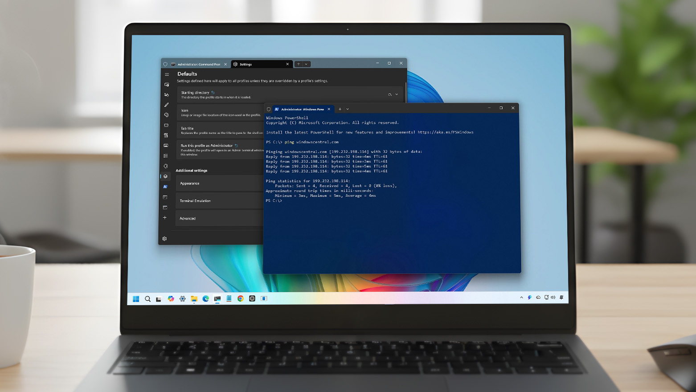Screen dimensions: 696x392
Task: Open the new tab dropdown in PowerShell window
Action: pos(348,109)
